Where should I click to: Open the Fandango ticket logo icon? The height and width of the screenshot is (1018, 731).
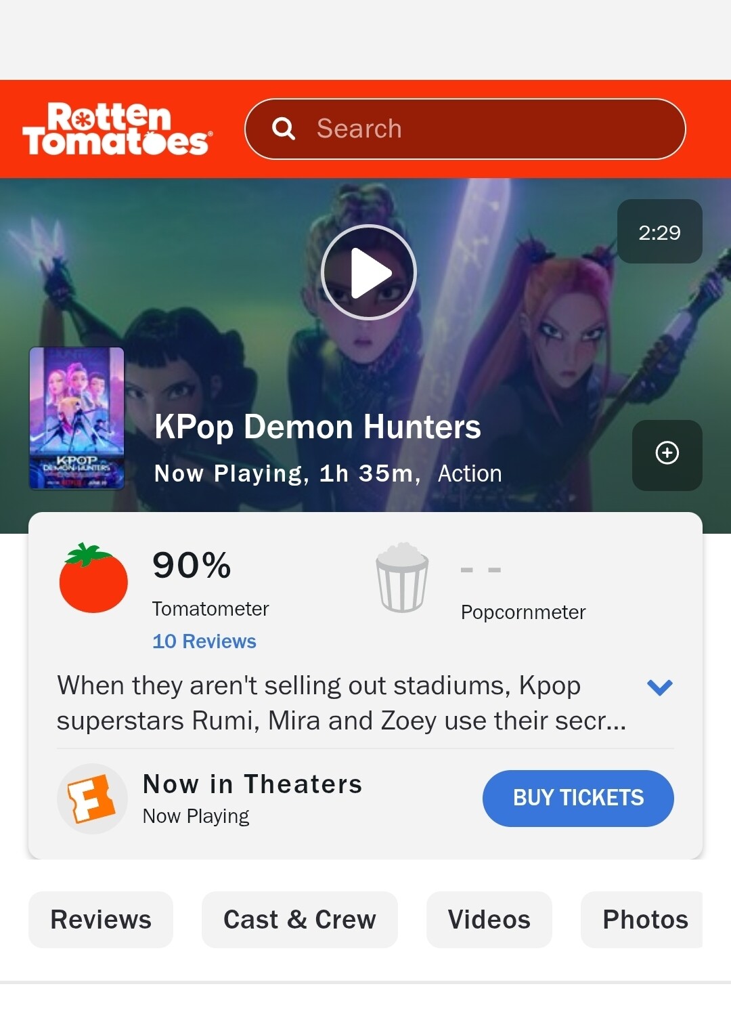click(x=92, y=799)
